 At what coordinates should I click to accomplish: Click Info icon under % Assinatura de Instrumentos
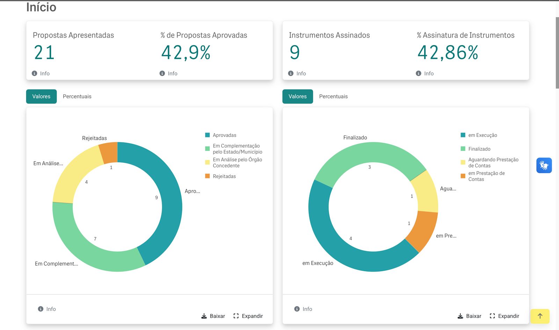click(419, 73)
